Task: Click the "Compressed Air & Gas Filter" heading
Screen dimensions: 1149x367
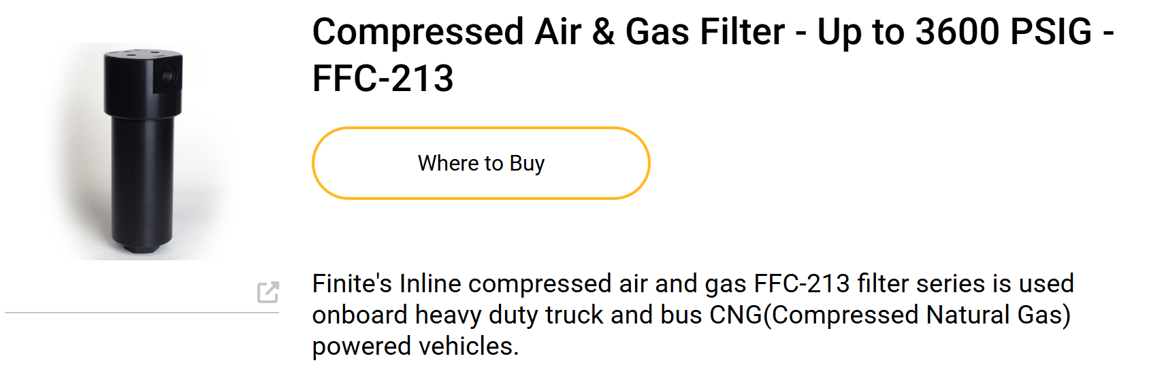Action: [549, 32]
